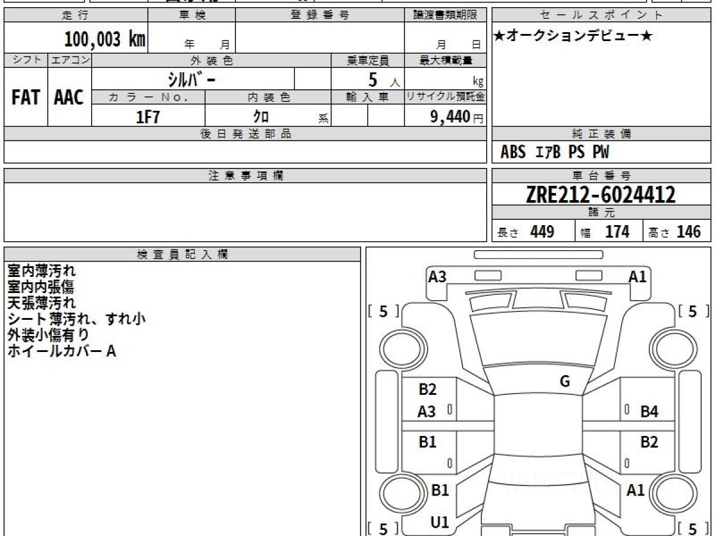
Task: Click the width value 174
Action: coord(617,232)
